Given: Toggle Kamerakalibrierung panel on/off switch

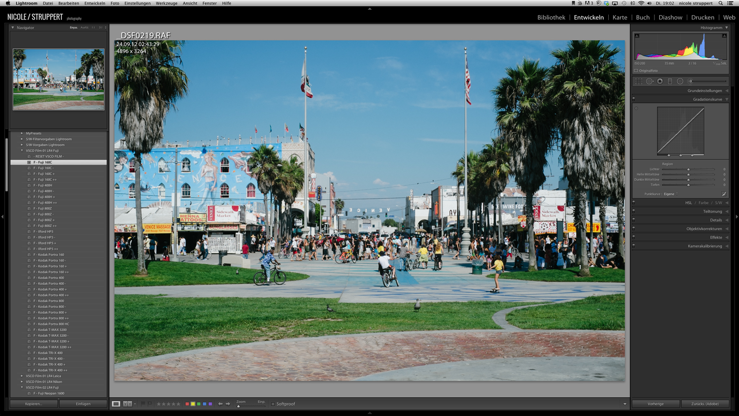Looking at the screenshot, I should [x=634, y=246].
